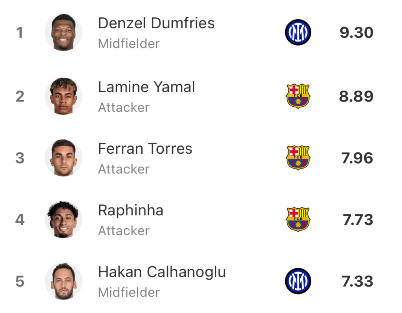The height and width of the screenshot is (313, 402).
Task: Open Ferran Torres player photo
Action: point(63,158)
